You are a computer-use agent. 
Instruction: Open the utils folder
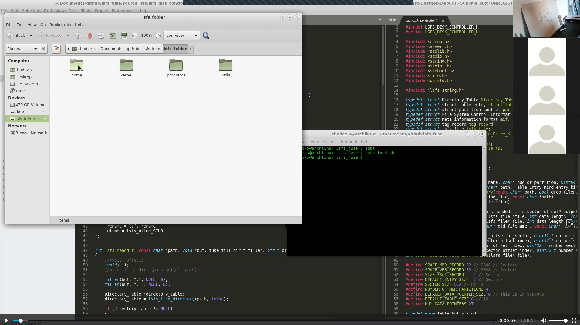[226, 68]
